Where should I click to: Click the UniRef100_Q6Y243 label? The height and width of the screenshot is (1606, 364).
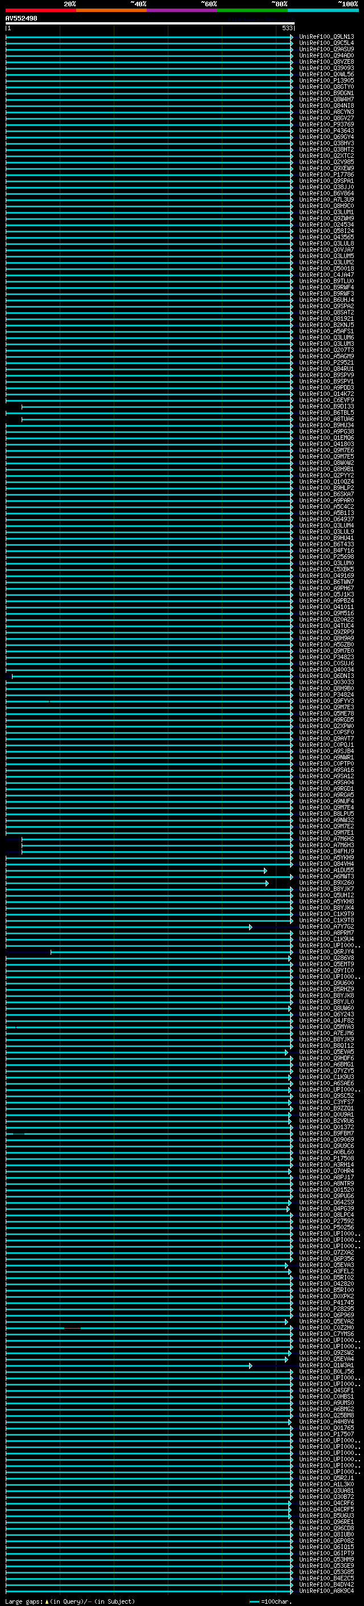pyautogui.click(x=326, y=1014)
